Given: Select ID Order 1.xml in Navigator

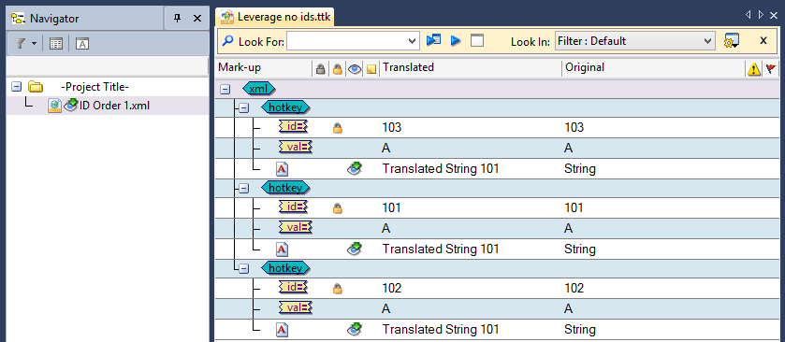Looking at the screenshot, I should click(114, 106).
